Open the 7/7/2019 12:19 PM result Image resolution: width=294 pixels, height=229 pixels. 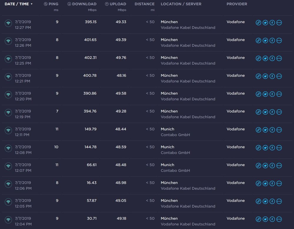tap(23, 114)
